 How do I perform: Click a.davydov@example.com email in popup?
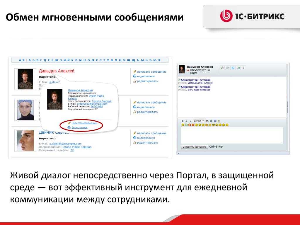point(92,104)
